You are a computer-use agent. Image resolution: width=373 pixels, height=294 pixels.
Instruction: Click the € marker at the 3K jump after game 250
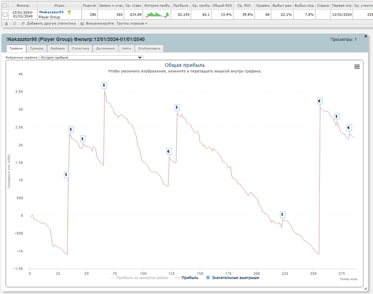click(x=320, y=101)
